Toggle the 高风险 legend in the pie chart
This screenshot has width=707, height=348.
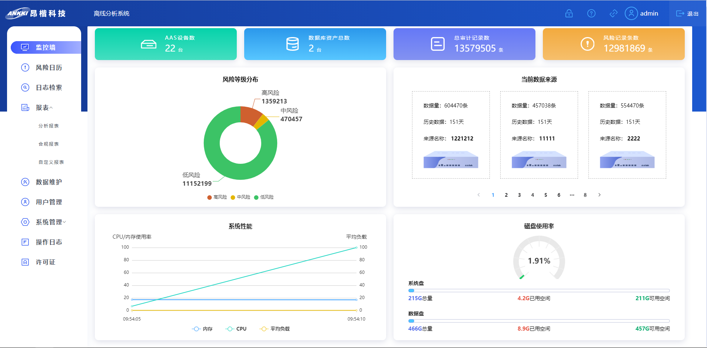click(217, 197)
